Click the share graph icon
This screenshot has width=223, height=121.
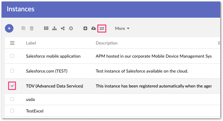click(x=63, y=28)
